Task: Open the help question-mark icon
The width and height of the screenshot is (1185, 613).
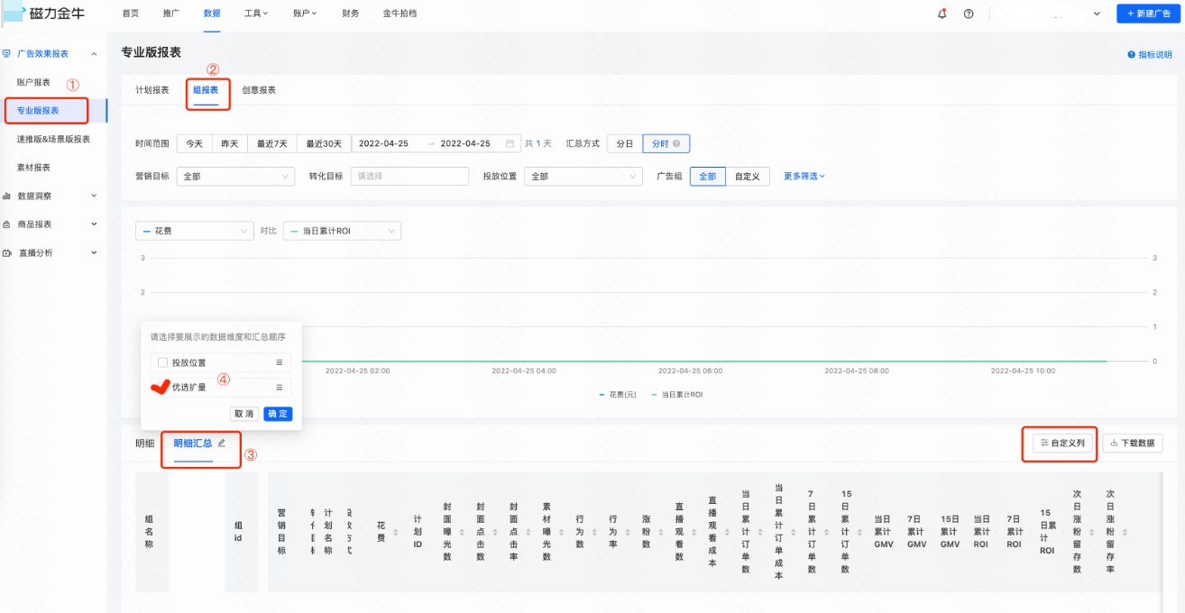Action: [x=969, y=14]
